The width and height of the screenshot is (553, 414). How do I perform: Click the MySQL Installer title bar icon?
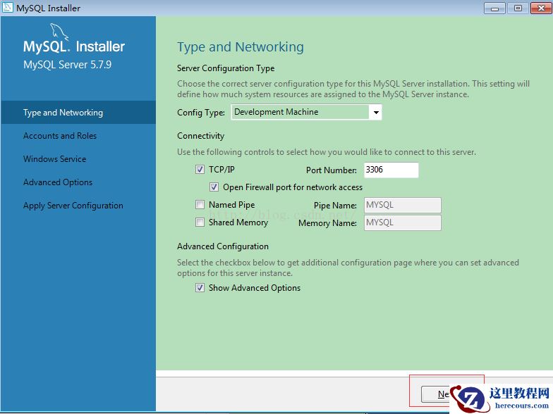pos(7,7)
